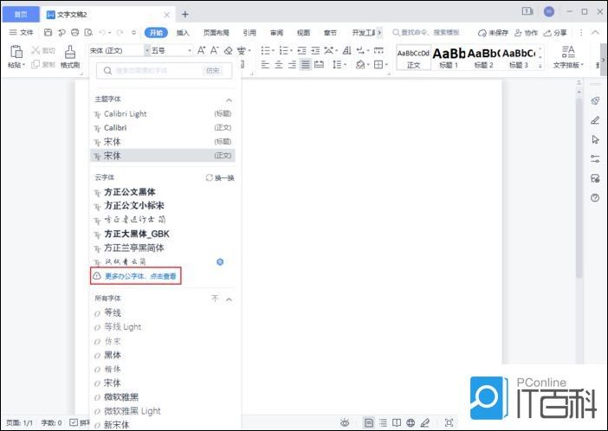Click the fullscreen icon in status bar
608x431 pixels.
[449, 422]
